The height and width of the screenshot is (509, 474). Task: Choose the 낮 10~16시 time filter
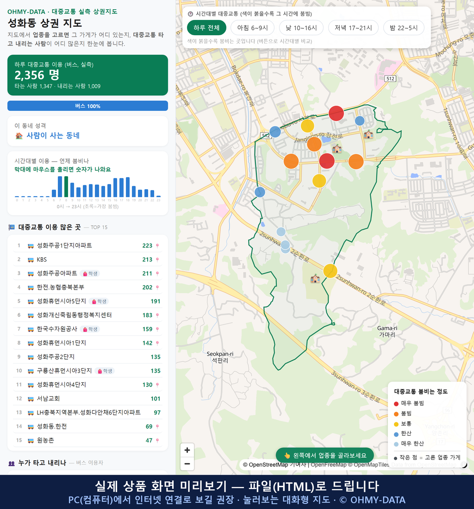301,28
